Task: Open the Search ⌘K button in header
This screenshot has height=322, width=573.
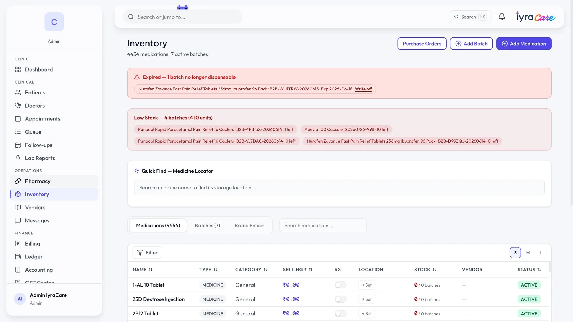Action: (470, 17)
